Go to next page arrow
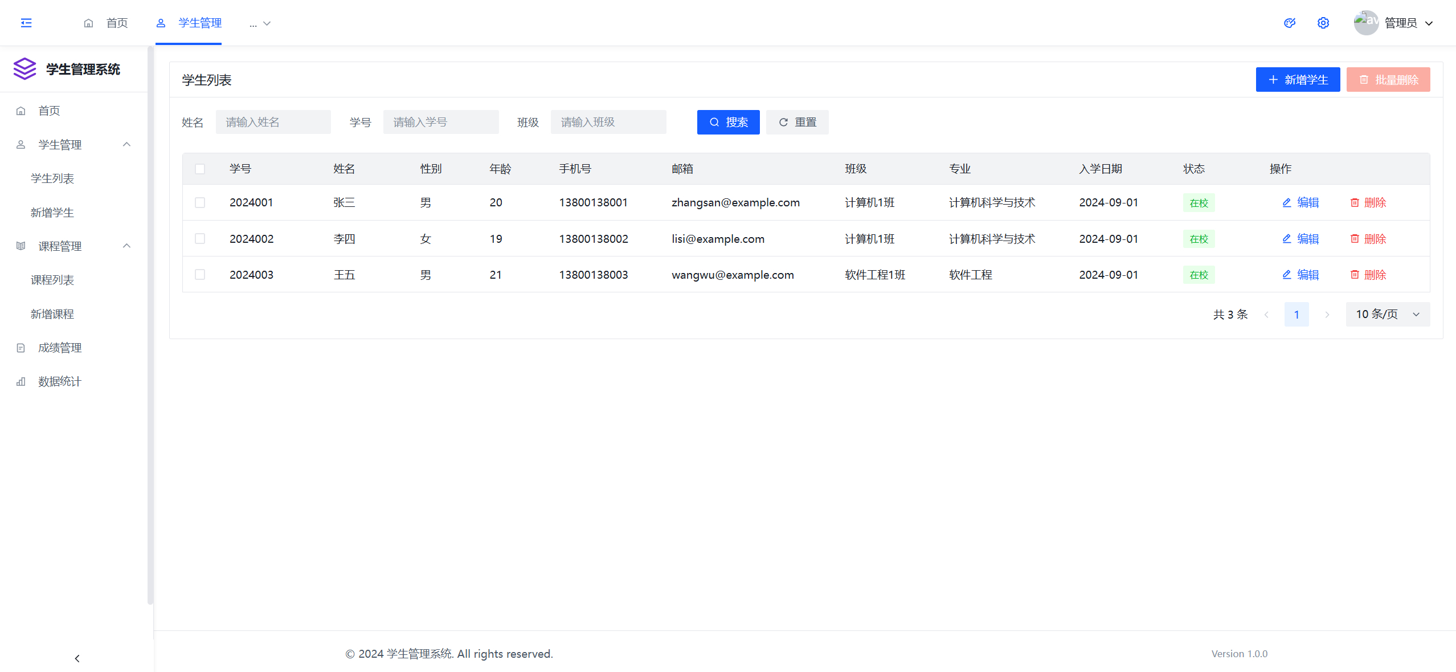Image resolution: width=1456 pixels, height=672 pixels. (x=1327, y=315)
